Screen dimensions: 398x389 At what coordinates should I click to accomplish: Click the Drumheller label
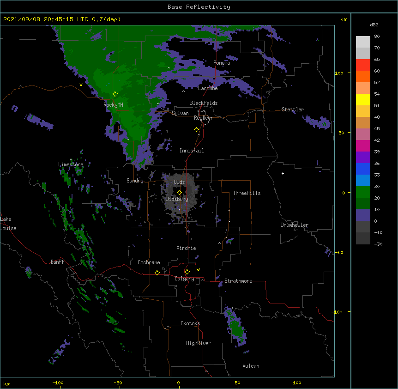(x=295, y=225)
